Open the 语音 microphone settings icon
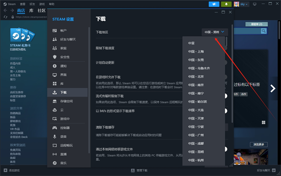This screenshot has height=176, width=281. [55, 137]
